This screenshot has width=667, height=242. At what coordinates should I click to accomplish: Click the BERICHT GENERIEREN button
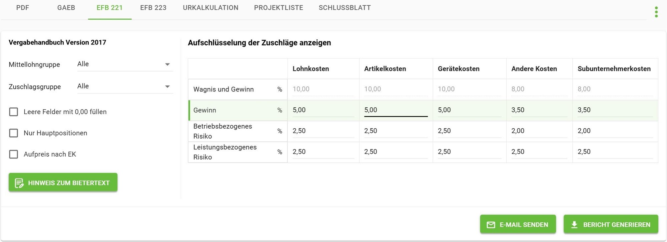point(611,224)
